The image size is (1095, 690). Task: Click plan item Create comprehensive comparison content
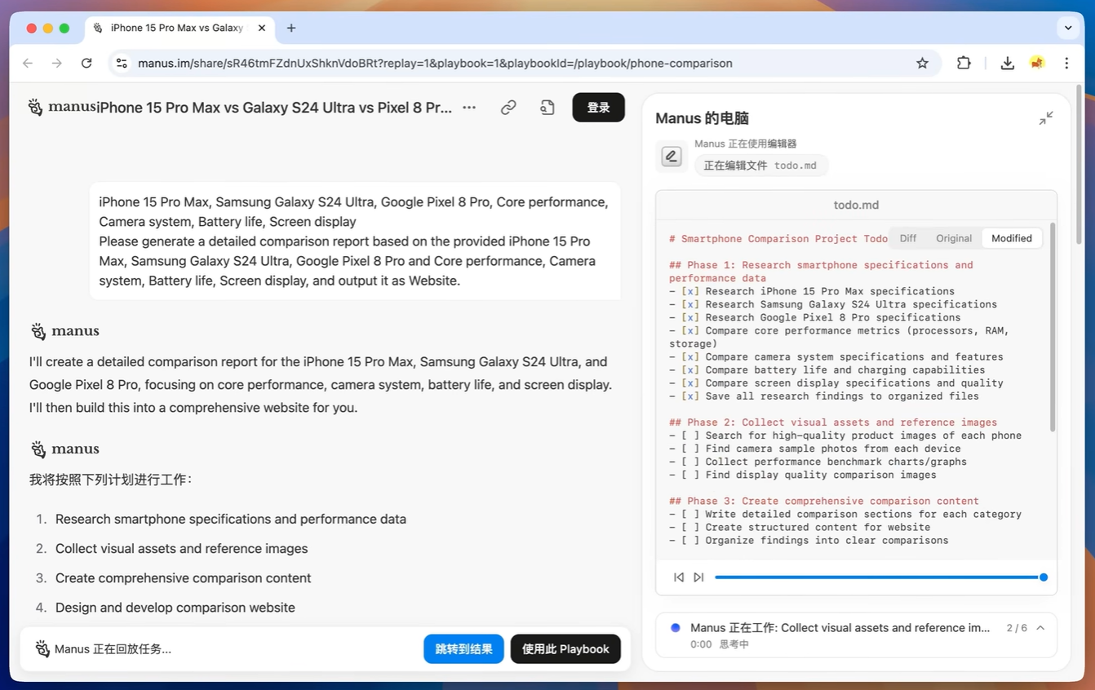(183, 578)
